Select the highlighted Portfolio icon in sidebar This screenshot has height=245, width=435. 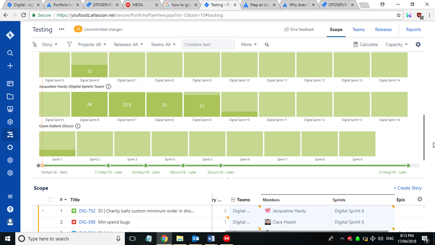click(x=10, y=135)
